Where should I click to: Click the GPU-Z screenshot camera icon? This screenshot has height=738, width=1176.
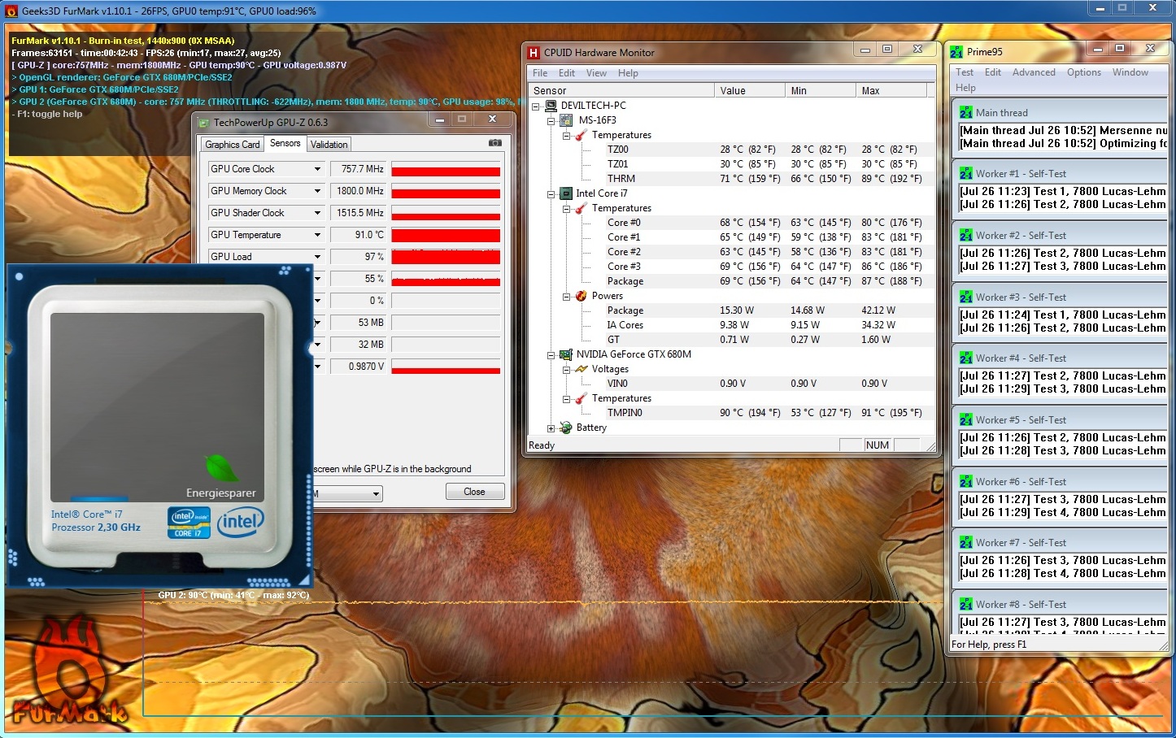click(494, 143)
